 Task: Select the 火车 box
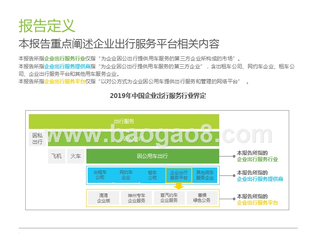[x=76, y=156]
